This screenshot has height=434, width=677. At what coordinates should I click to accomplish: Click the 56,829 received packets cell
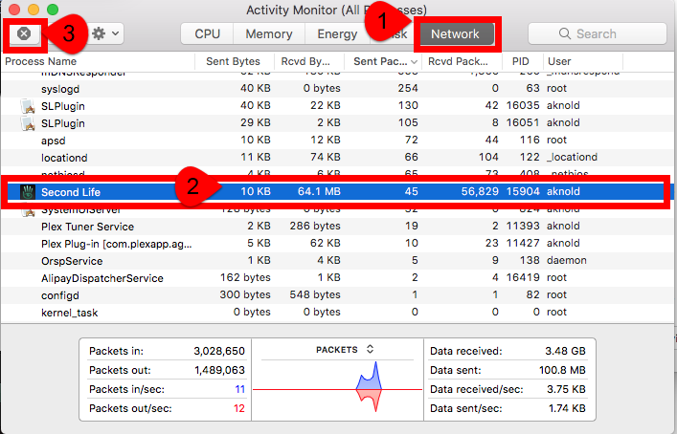(480, 192)
